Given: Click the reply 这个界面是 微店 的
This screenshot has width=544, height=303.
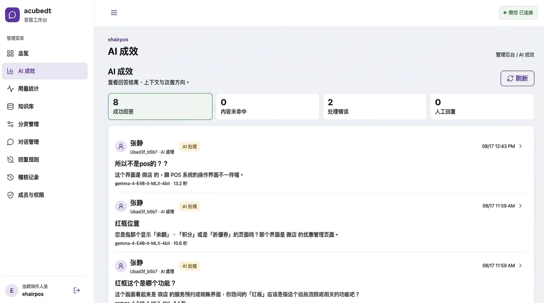Looking at the screenshot, I should (x=179, y=175).
